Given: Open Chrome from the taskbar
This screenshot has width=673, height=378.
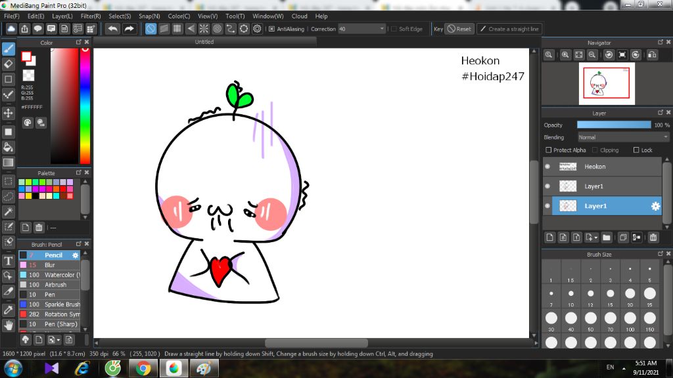Looking at the screenshot, I should pos(143,369).
